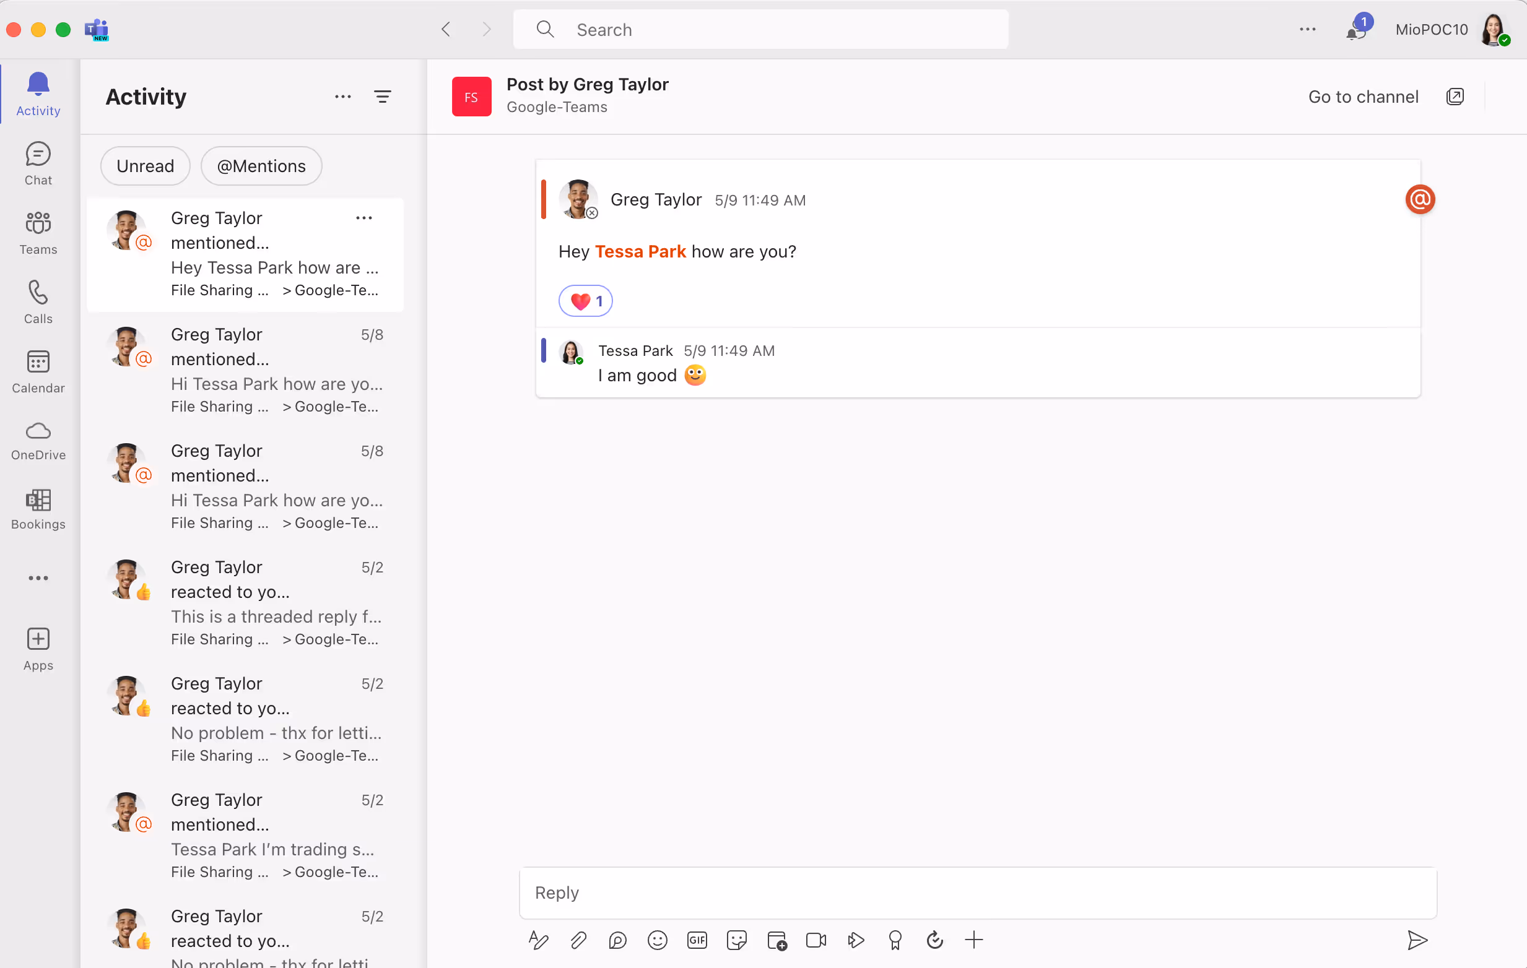The image size is (1527, 968).
Task: Expand more apps ellipsis in left sidebar
Action: 38,578
